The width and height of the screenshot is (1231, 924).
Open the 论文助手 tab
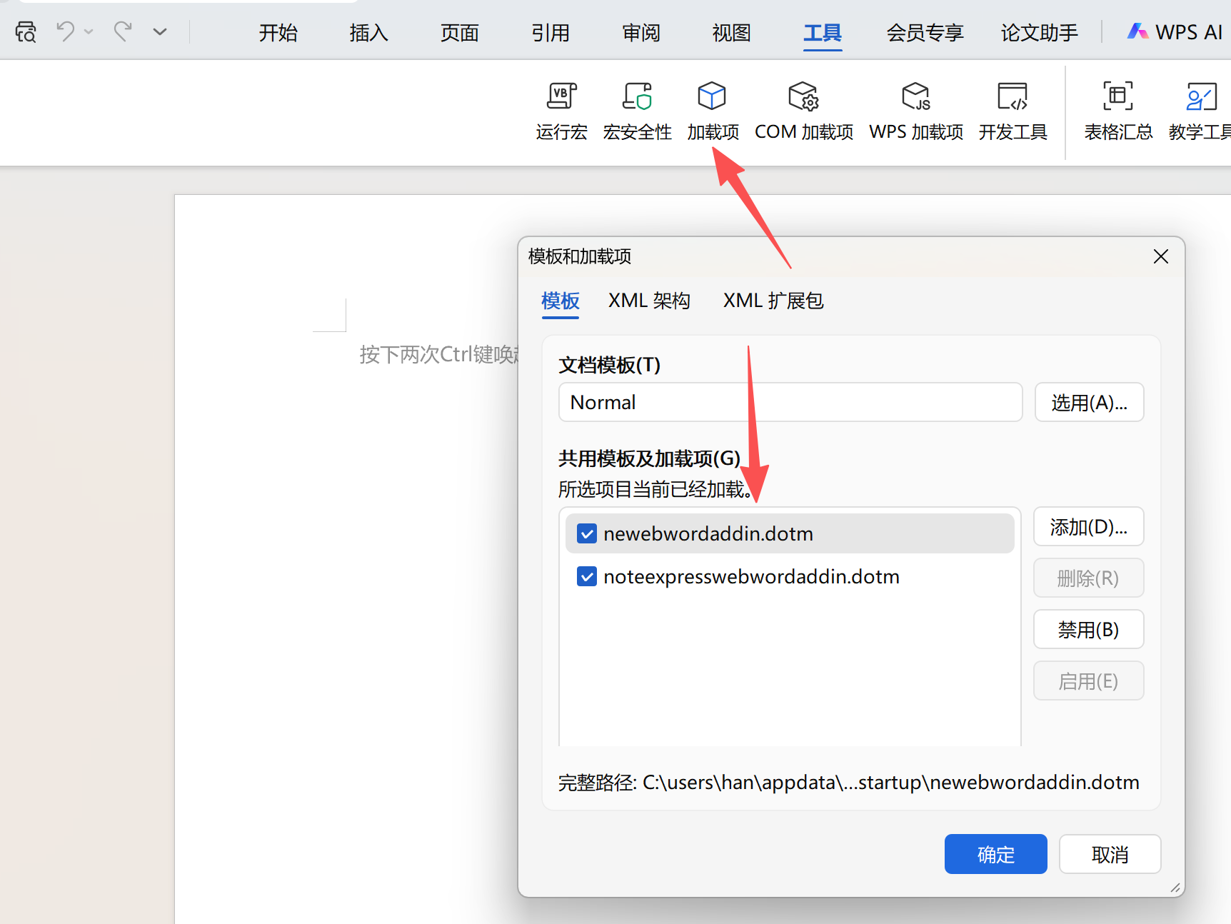(1039, 33)
